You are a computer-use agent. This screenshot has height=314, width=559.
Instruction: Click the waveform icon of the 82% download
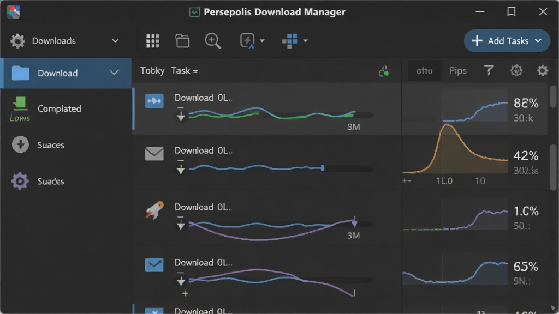click(x=154, y=101)
